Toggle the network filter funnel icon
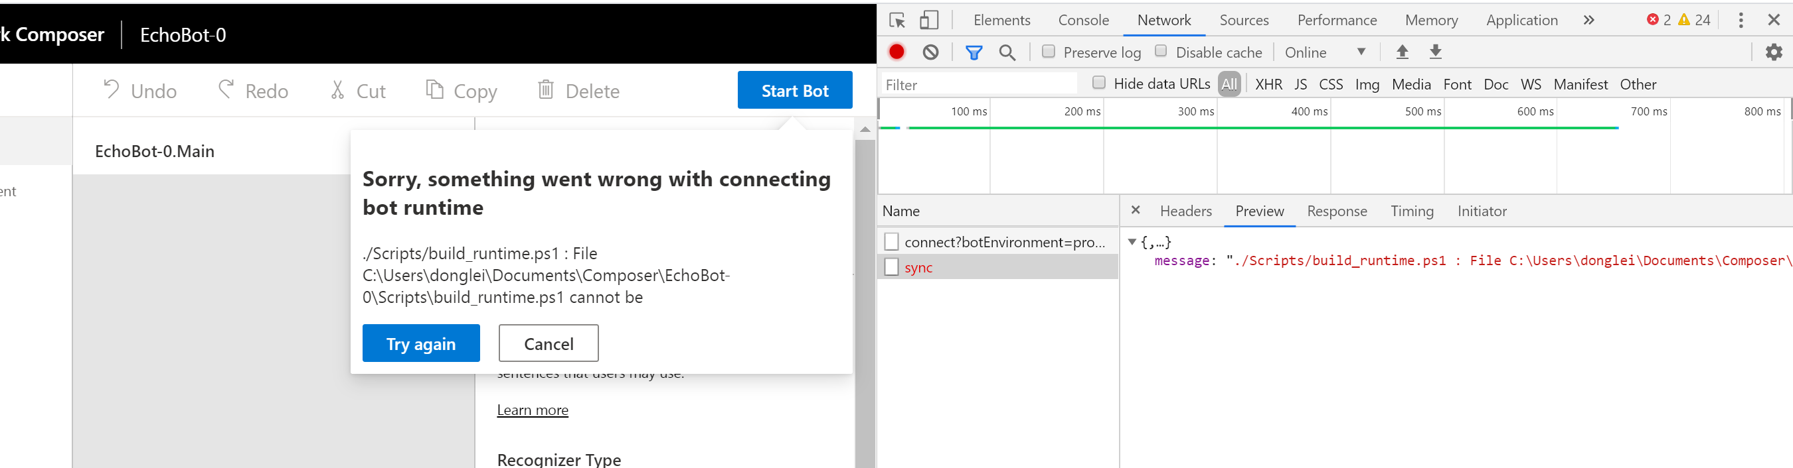This screenshot has width=1793, height=468. [974, 52]
